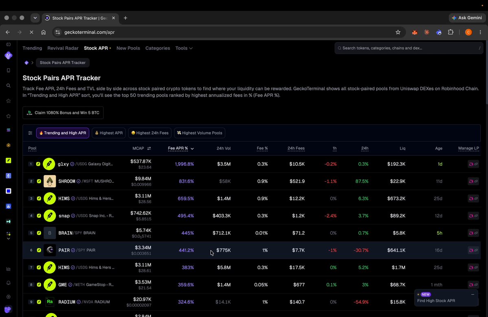Screen dimensions: 488x317
Task: Select the Robinhood Chain green feather icon
Action: [9, 161]
